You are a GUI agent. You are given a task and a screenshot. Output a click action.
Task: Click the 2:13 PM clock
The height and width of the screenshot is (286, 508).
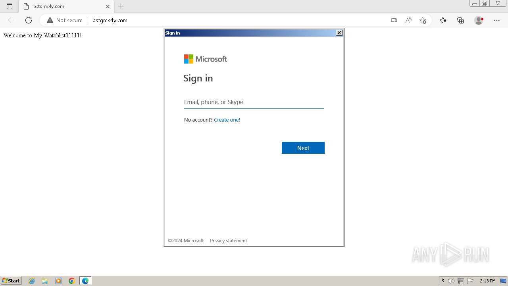pyautogui.click(x=487, y=281)
